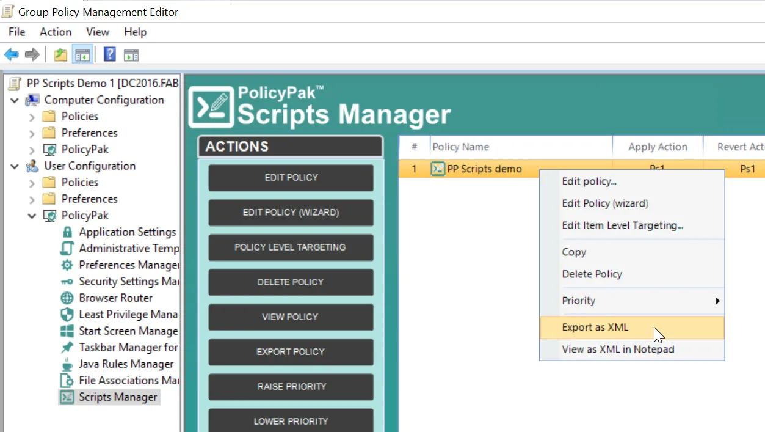Viewport: 765px width, 432px height.
Task: Expand Preferences under User Configuration
Action: tap(32, 199)
